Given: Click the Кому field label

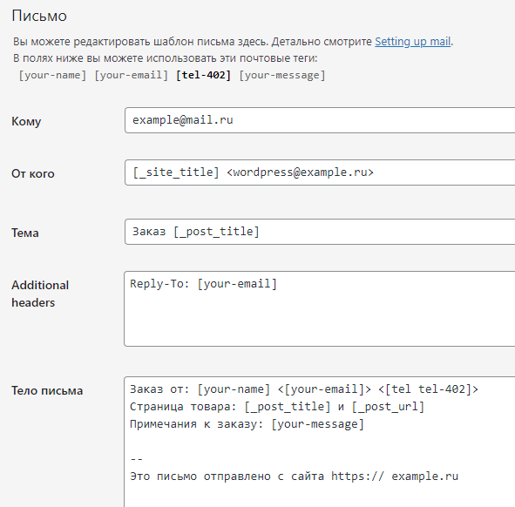Looking at the screenshot, I should [x=26, y=121].
